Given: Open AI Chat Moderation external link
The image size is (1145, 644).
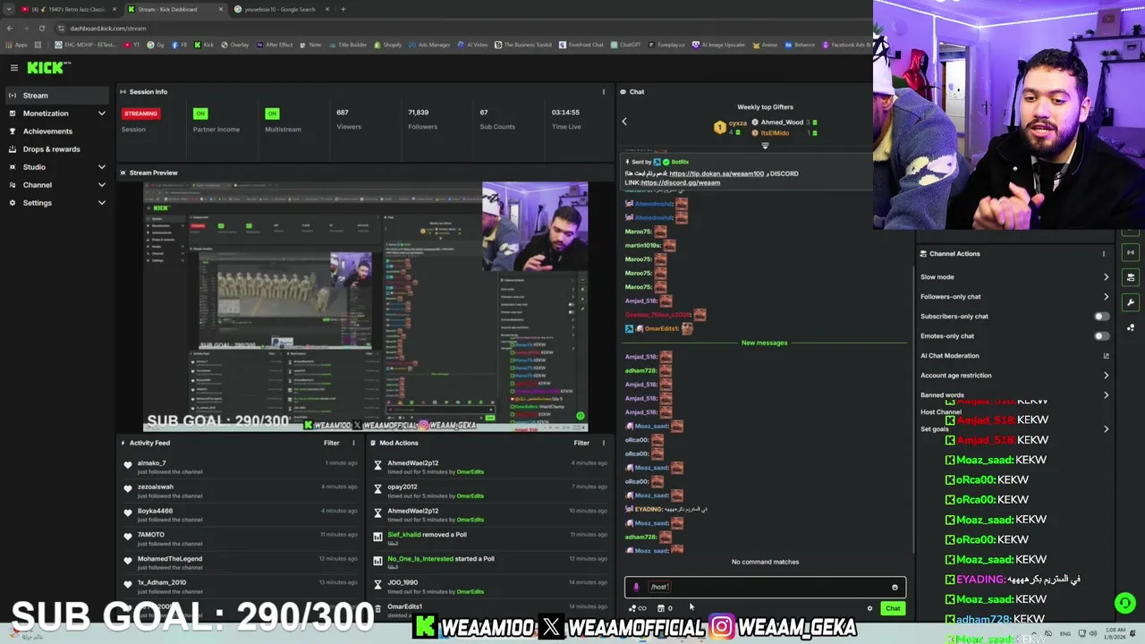Looking at the screenshot, I should 1106,356.
